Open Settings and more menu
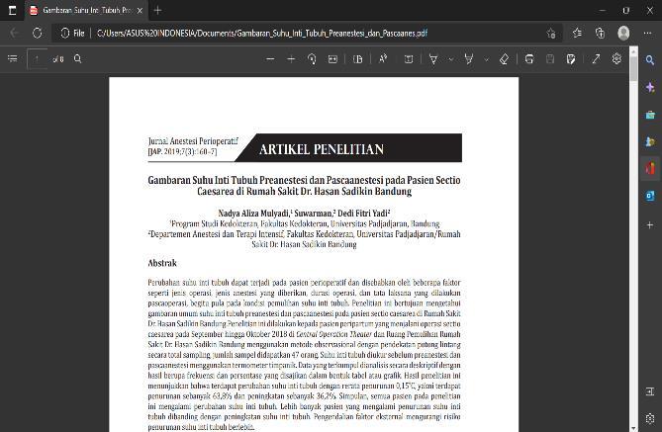The image size is (662, 432). click(x=647, y=33)
